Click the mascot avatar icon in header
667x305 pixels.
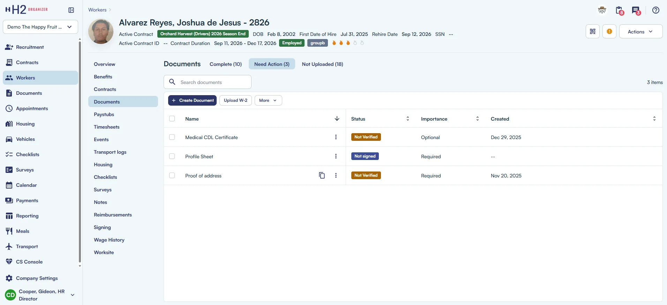(x=602, y=10)
